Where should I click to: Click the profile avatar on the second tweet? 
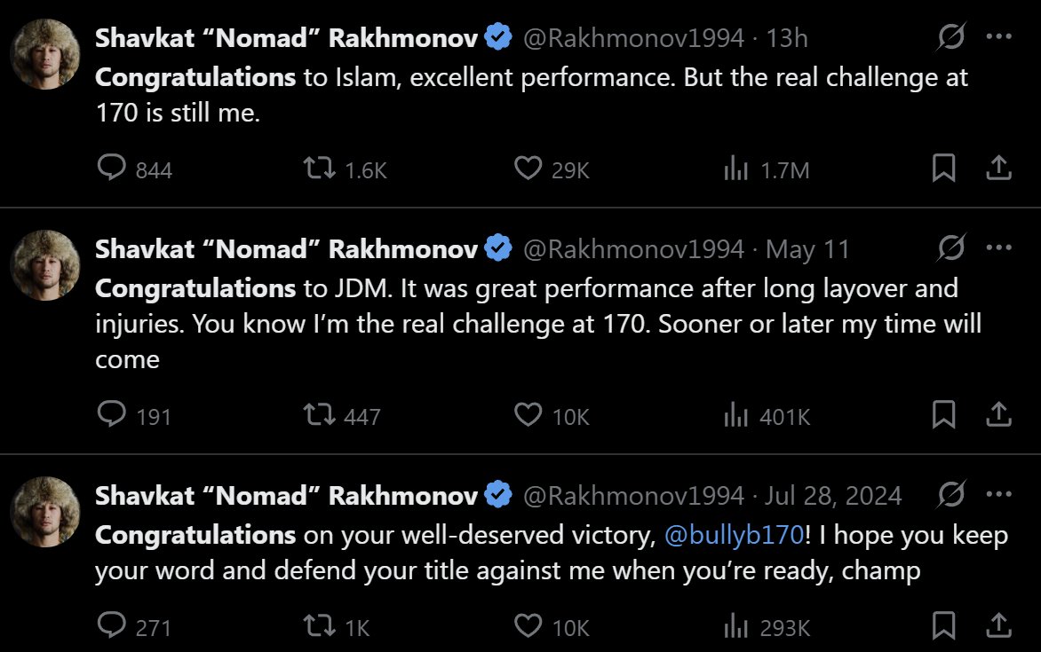pyautogui.click(x=45, y=266)
